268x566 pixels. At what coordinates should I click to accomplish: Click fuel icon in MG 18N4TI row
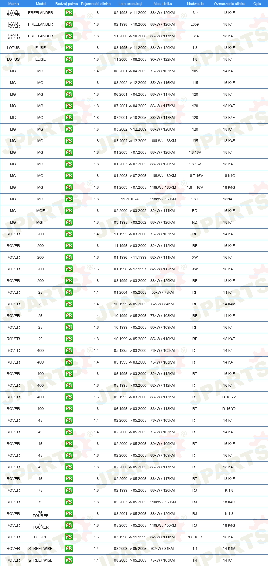pos(69,199)
